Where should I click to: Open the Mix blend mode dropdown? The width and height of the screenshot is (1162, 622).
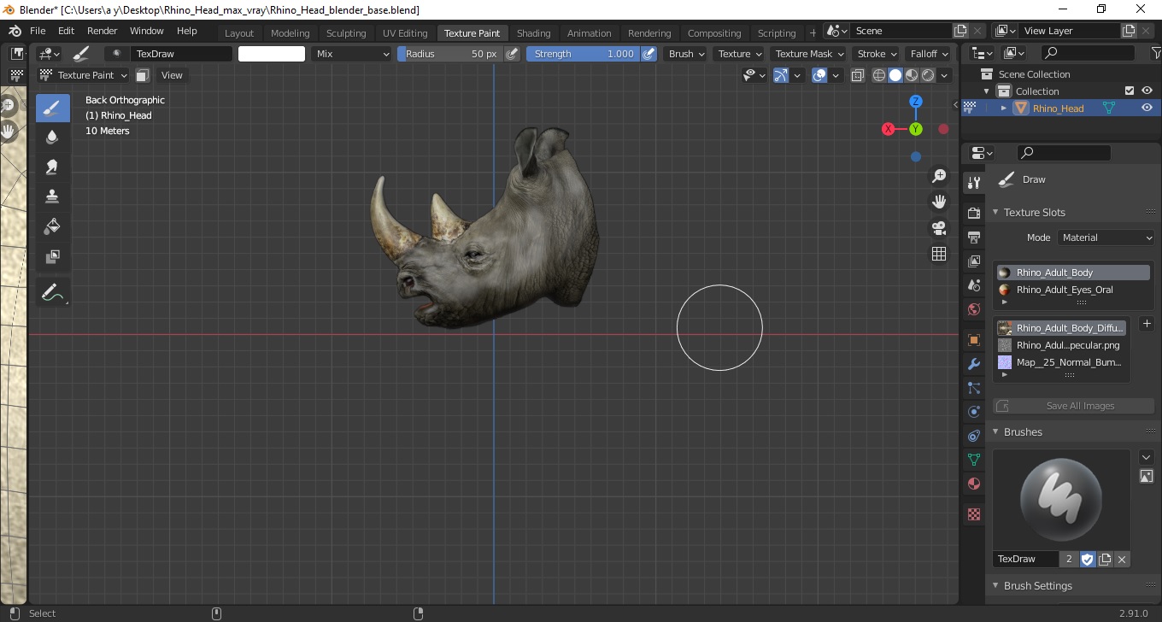pyautogui.click(x=350, y=54)
